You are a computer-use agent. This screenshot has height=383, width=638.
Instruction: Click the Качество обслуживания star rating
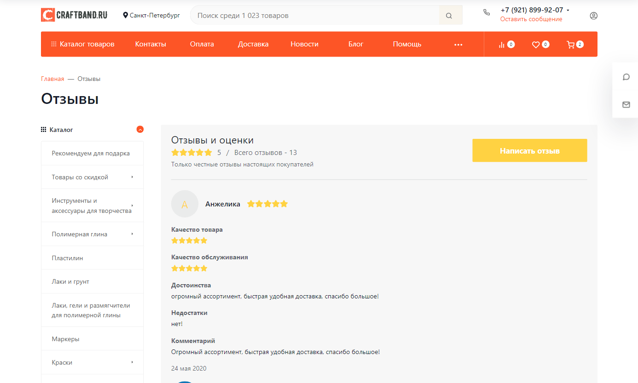click(x=189, y=268)
